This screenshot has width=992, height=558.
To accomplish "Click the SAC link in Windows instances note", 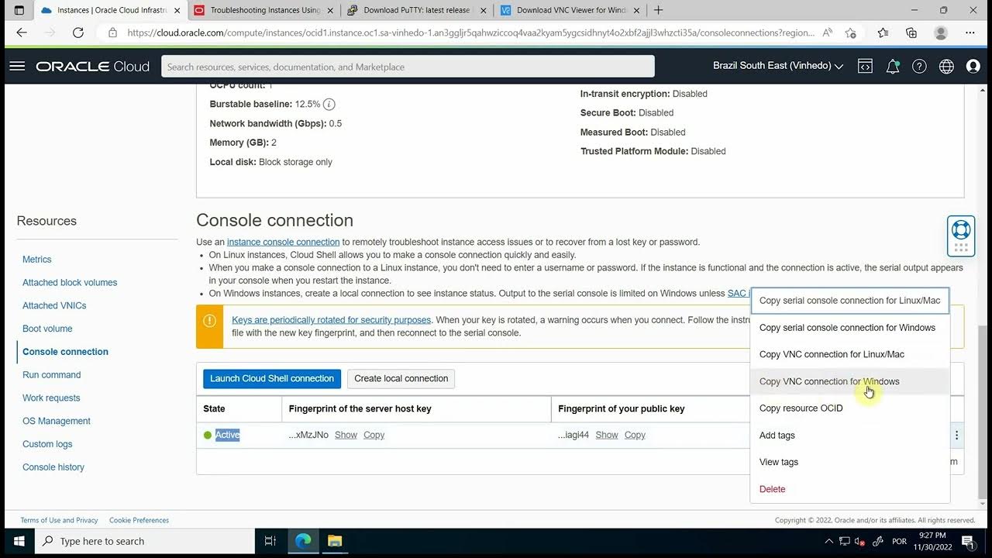I will [737, 294].
